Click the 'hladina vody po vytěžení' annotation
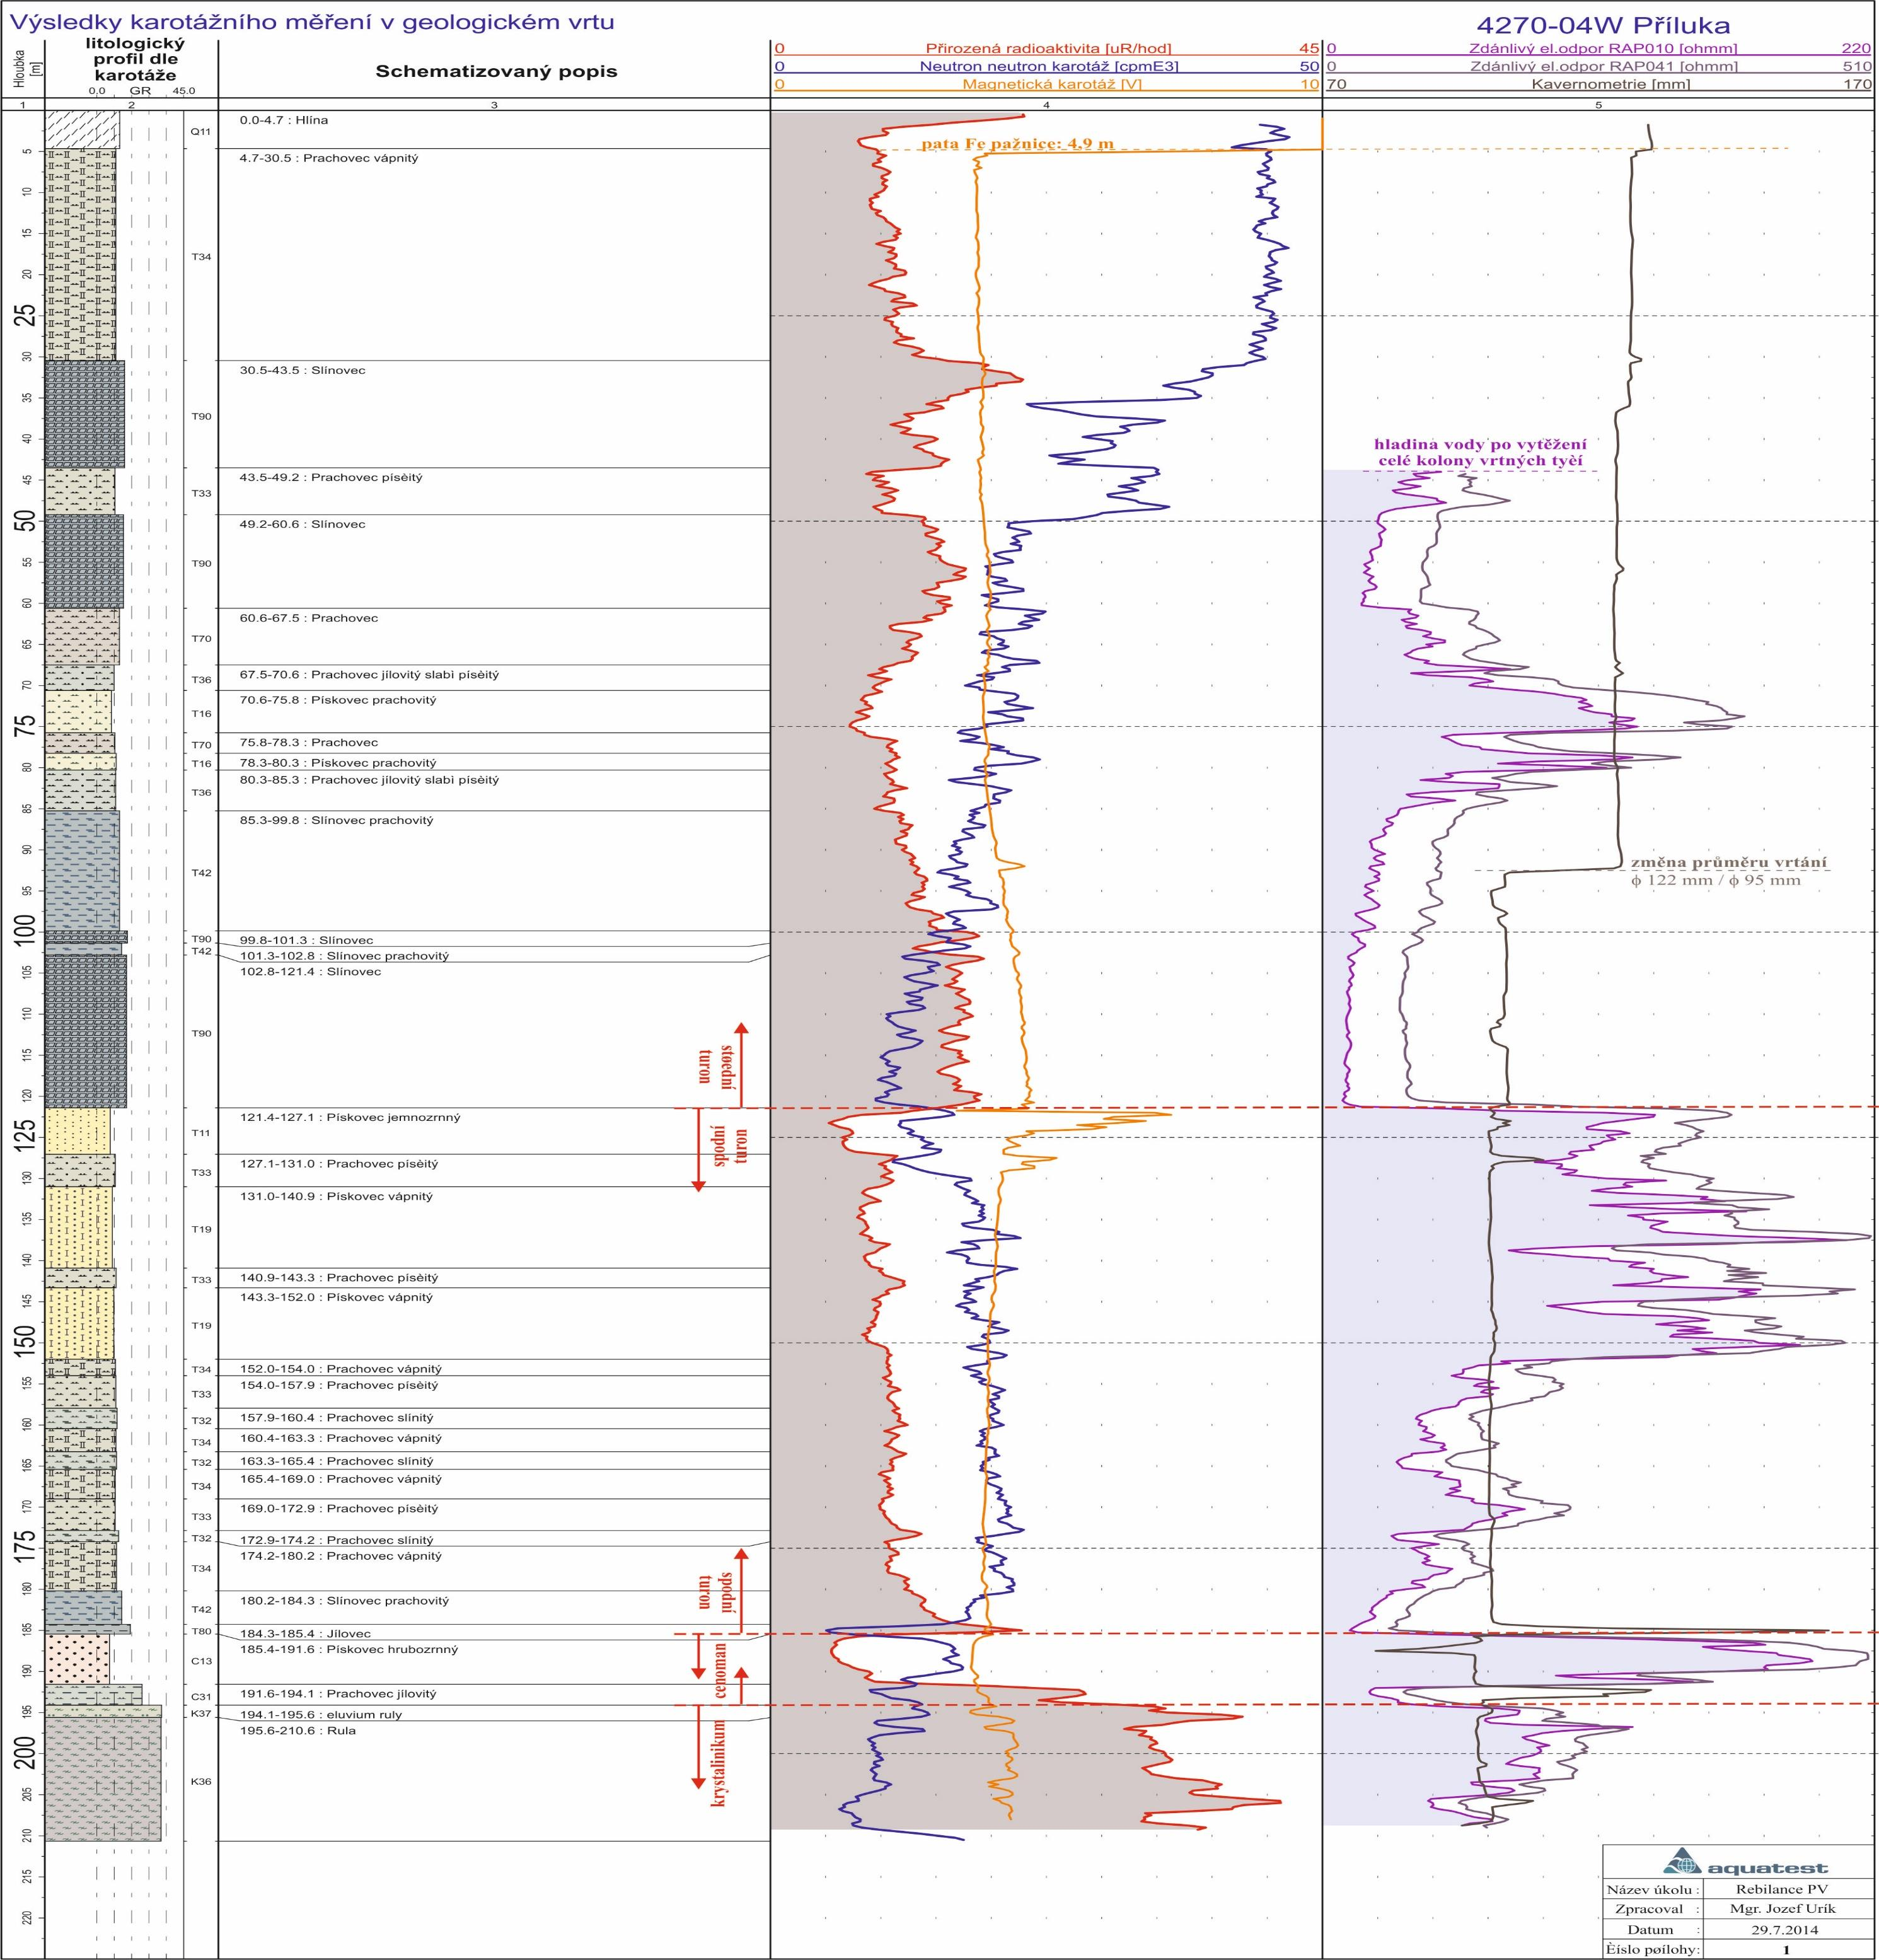 1480,444
